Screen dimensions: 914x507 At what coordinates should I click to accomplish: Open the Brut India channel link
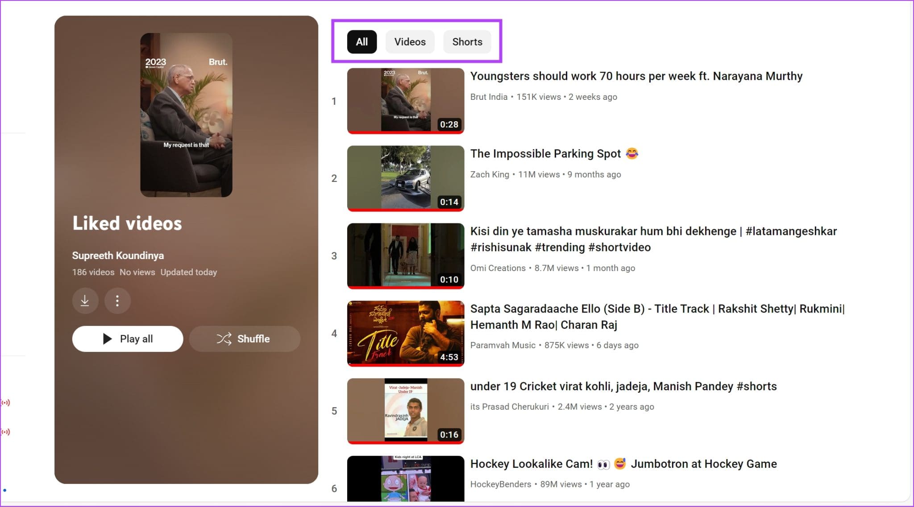(488, 97)
